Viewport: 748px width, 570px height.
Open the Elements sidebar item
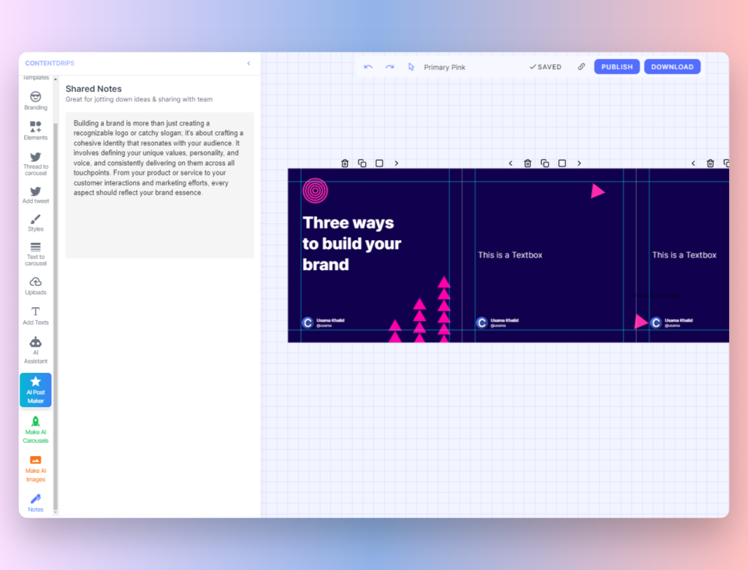(x=35, y=131)
